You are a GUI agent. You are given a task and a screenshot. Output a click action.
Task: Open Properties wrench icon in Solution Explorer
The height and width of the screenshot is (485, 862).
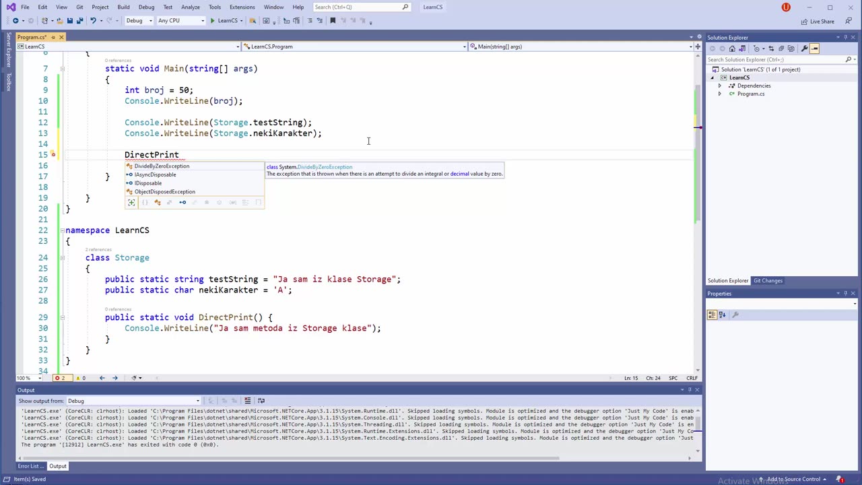tap(804, 48)
